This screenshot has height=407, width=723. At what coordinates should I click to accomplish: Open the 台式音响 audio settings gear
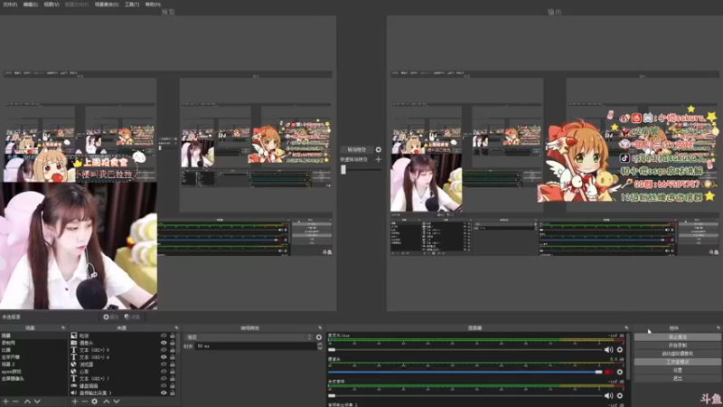[x=620, y=395]
